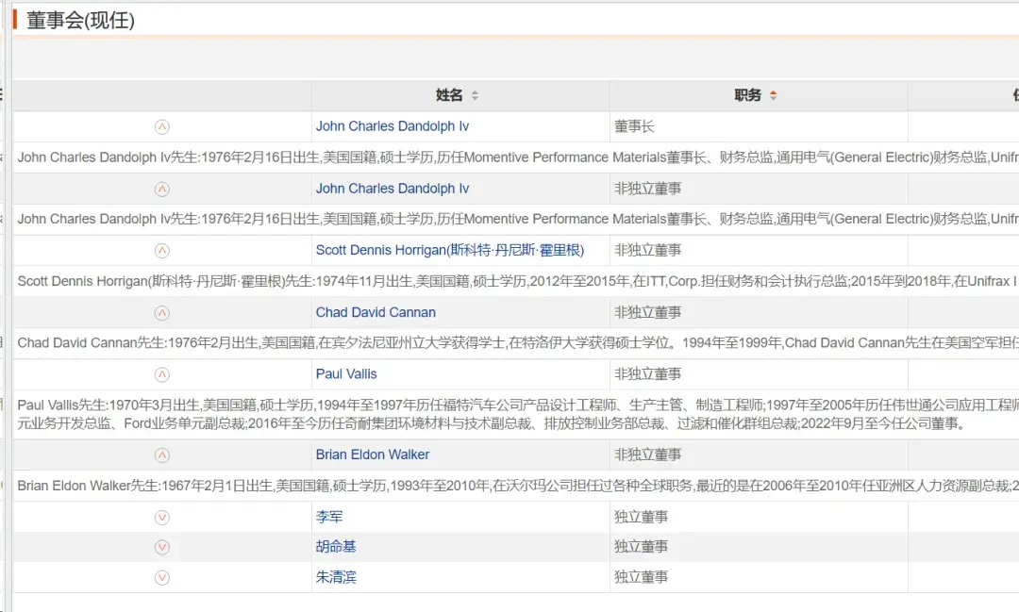Screen dimensions: 1019x612
Task: Open the Paul Vallis profile link
Action: point(346,374)
